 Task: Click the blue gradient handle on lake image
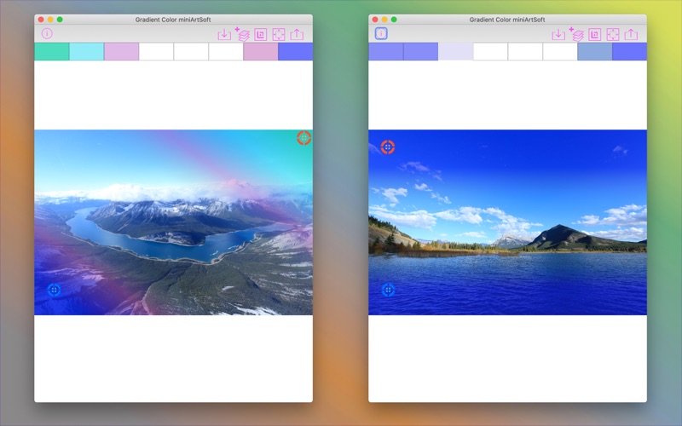point(388,290)
